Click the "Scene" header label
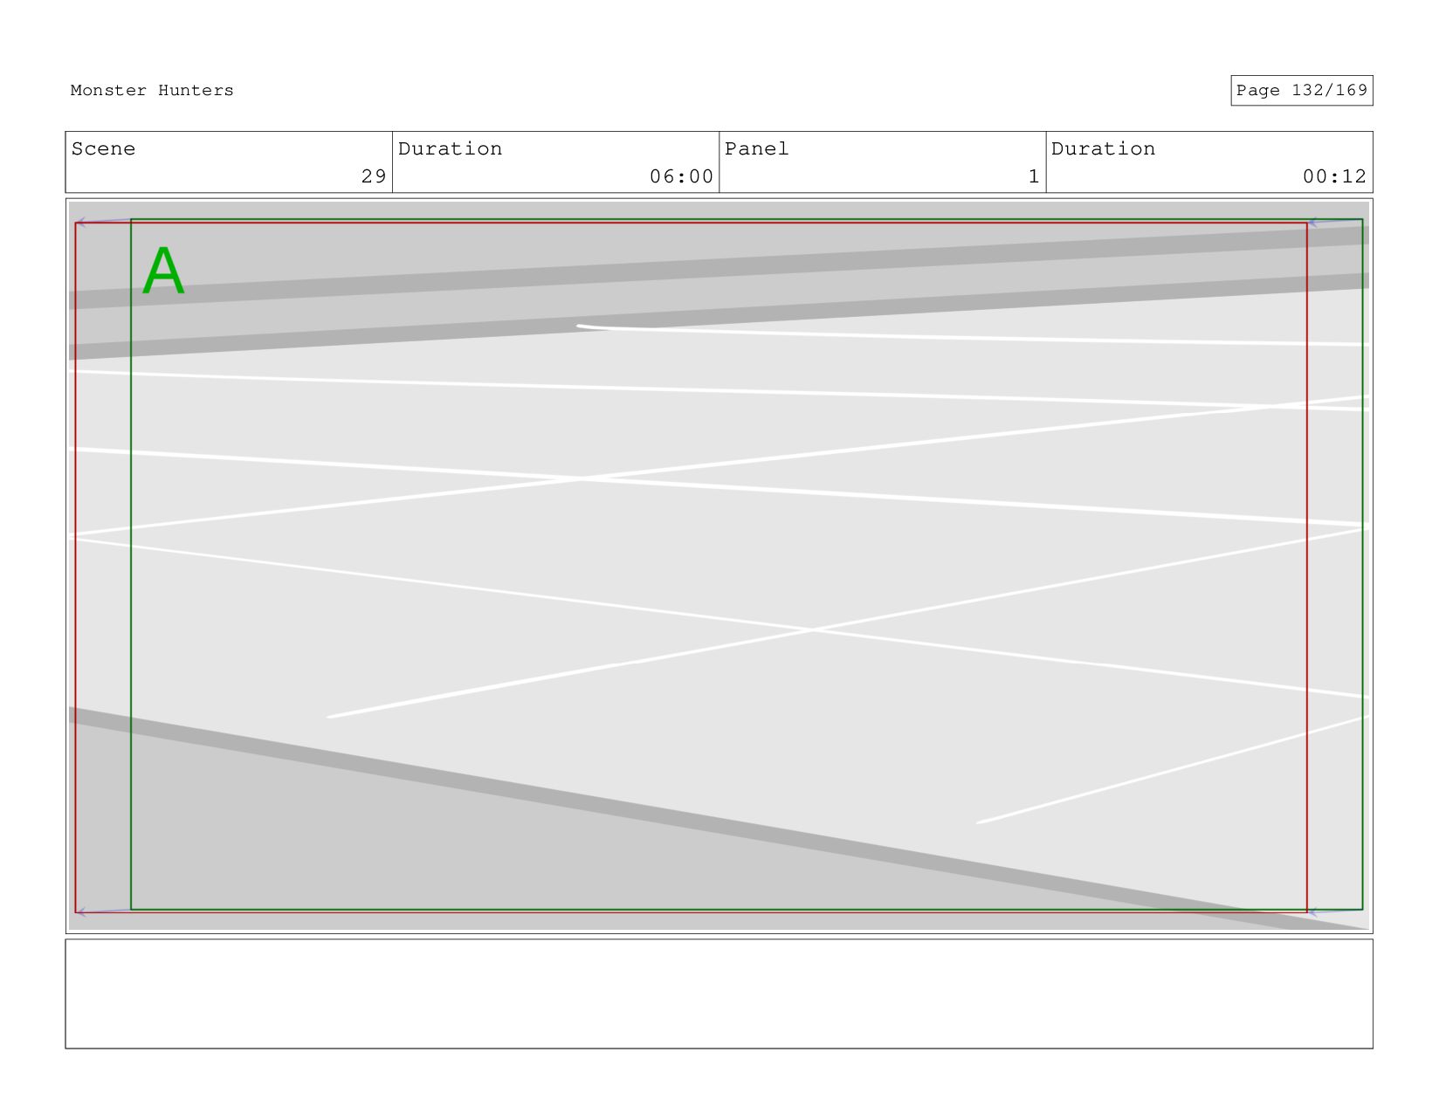This screenshot has height=1114, width=1439. (x=103, y=149)
